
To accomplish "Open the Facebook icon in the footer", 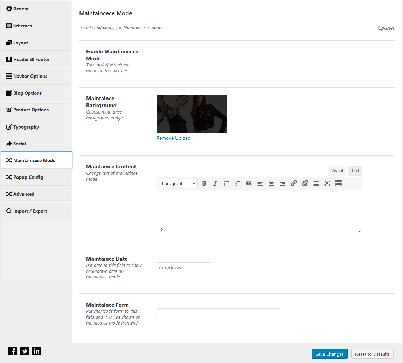I will 13,351.
